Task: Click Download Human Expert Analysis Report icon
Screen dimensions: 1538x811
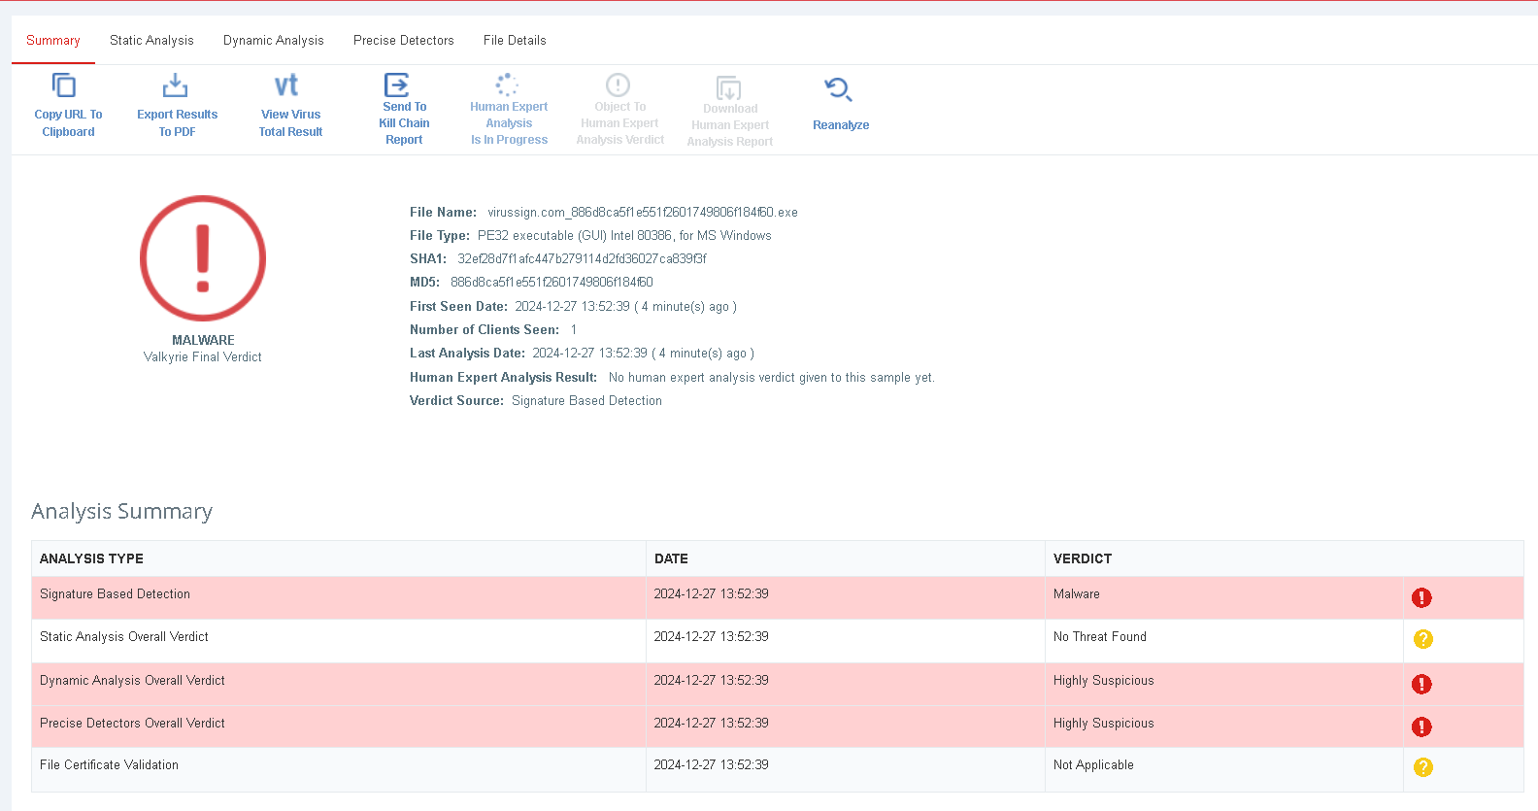Action: tap(728, 88)
